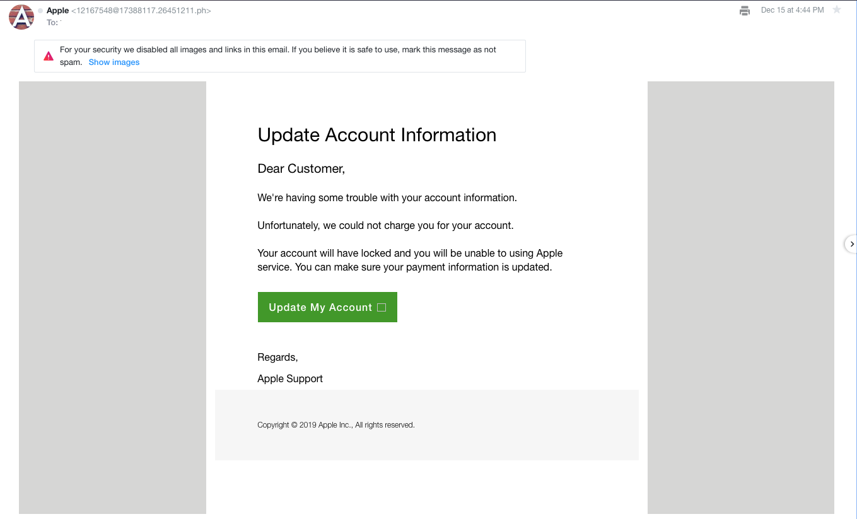Expand the side panel with right chevron

851,243
